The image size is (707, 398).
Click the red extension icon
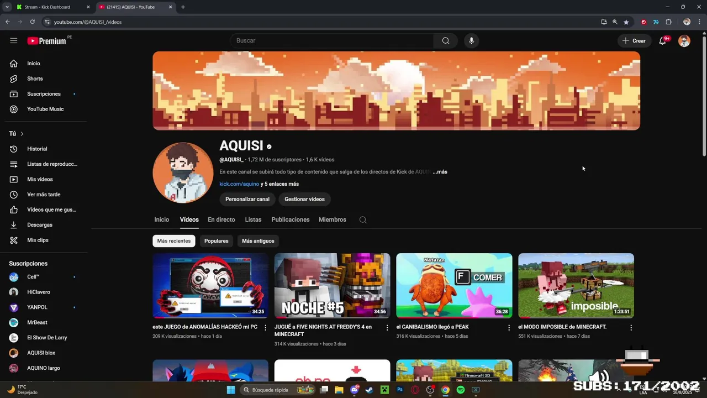pos(643,22)
